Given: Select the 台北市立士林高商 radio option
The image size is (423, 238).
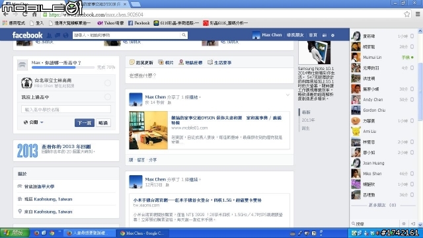Looking at the screenshot, I should [108, 83].
